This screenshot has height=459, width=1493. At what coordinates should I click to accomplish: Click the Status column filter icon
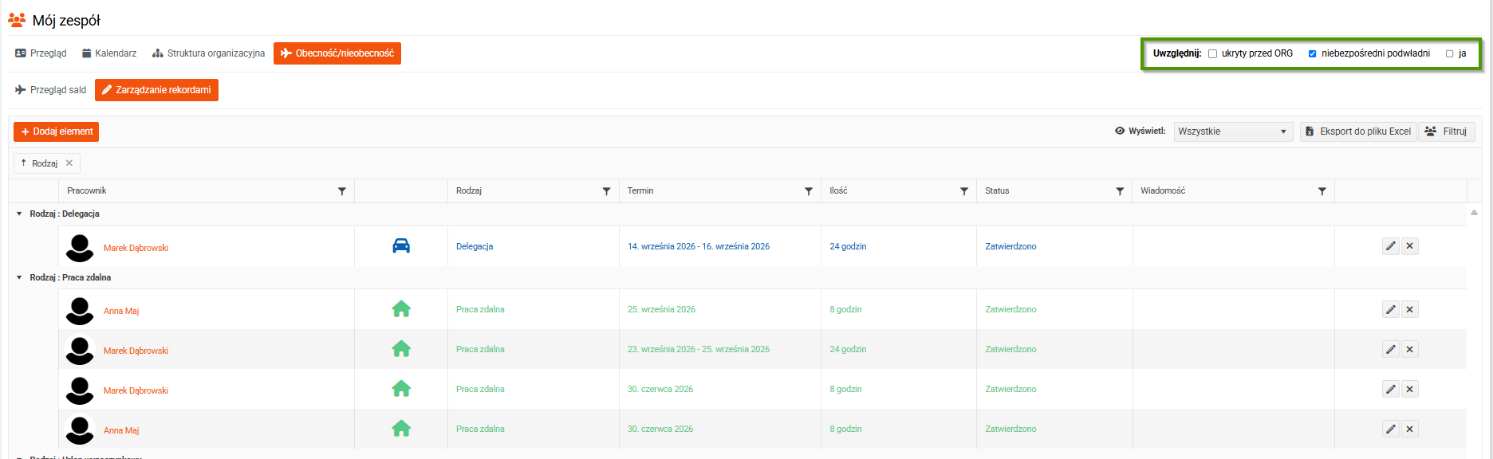pos(1120,191)
